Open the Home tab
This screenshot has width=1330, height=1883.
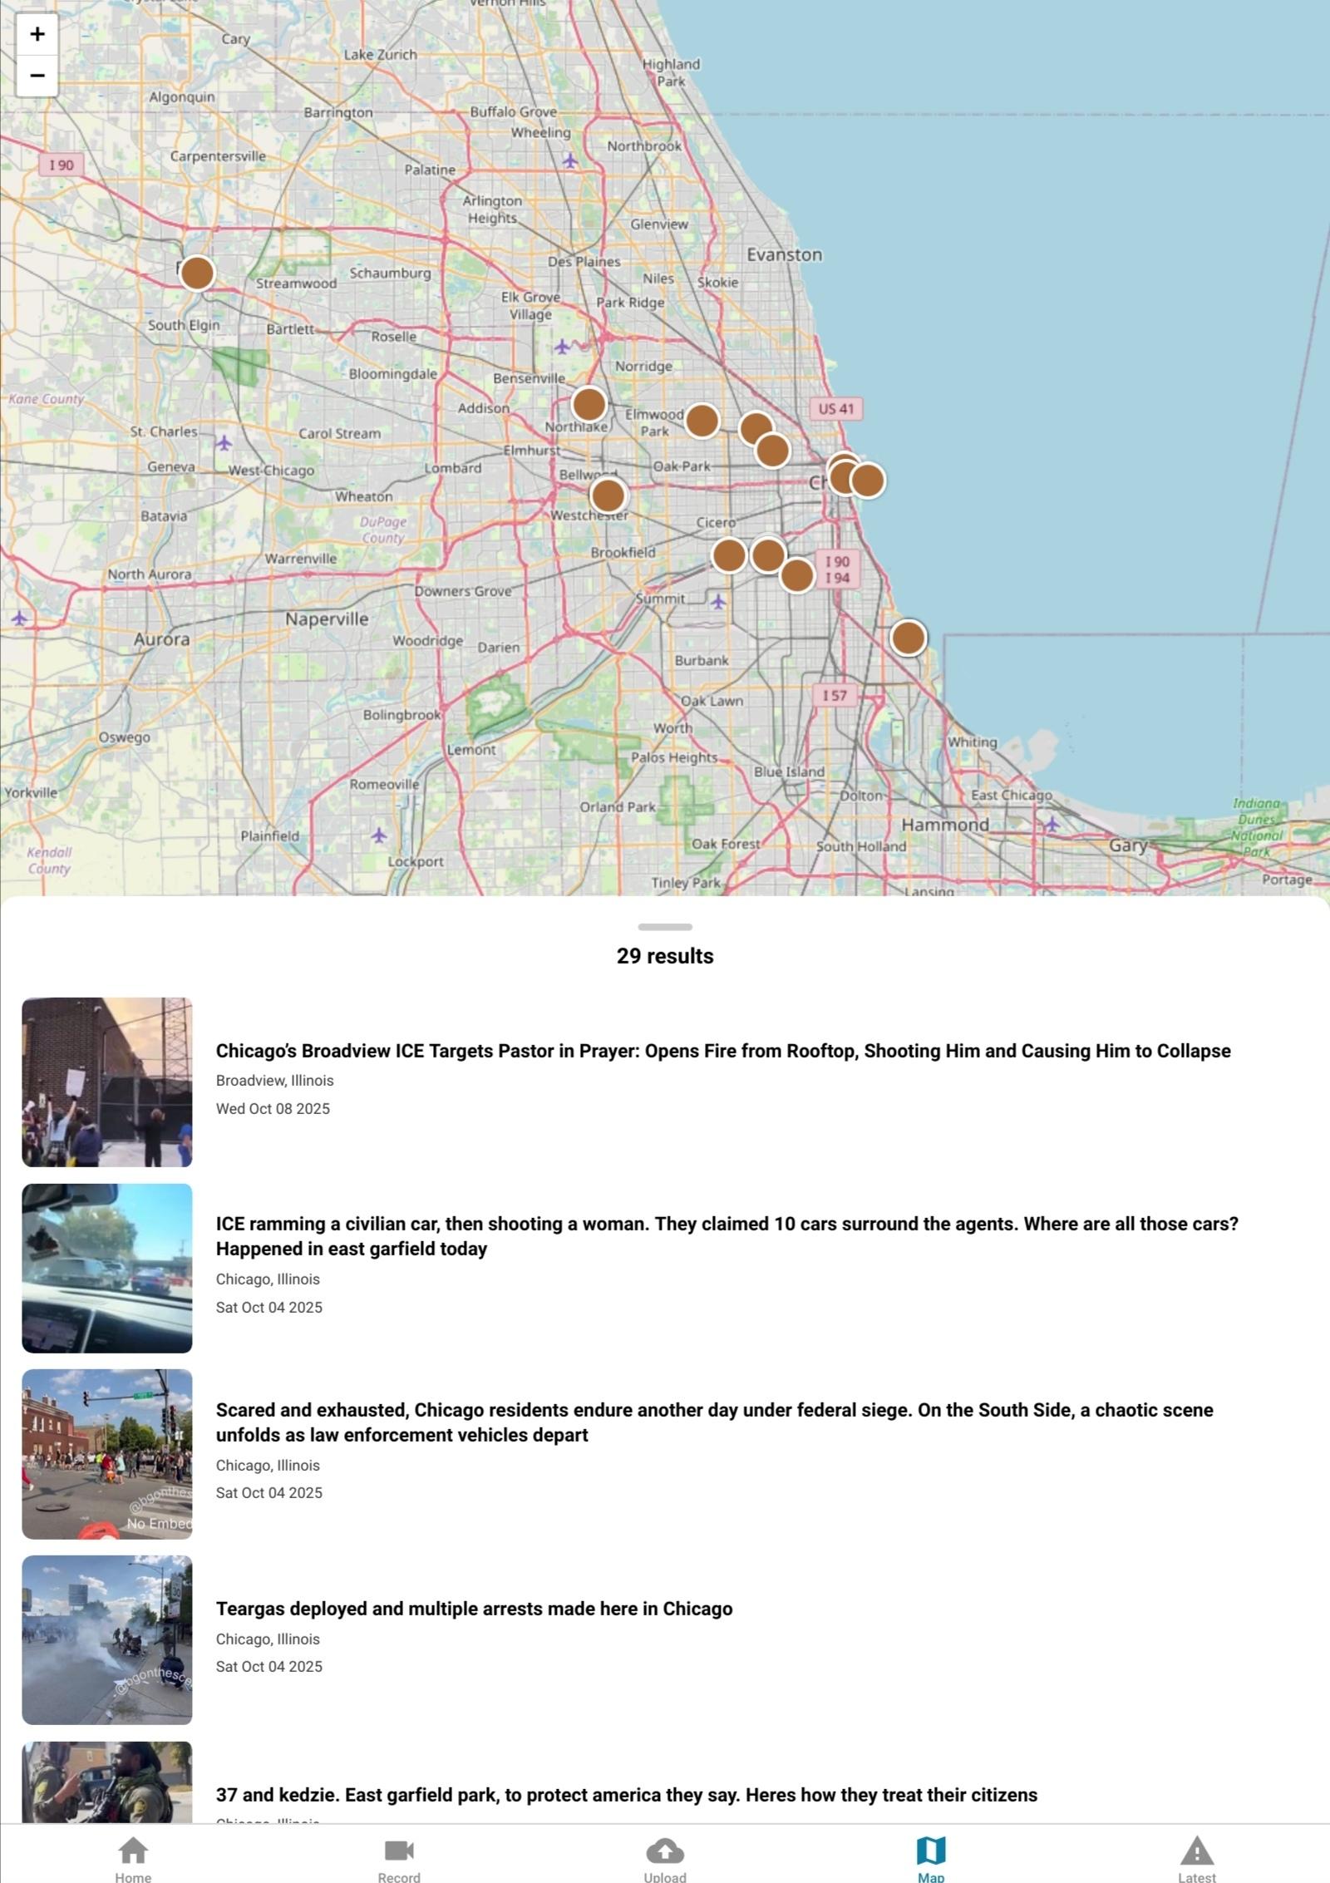coord(133,1856)
